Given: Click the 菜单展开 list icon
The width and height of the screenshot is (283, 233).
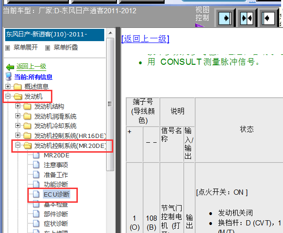Looking at the screenshot, I should 8,48.
